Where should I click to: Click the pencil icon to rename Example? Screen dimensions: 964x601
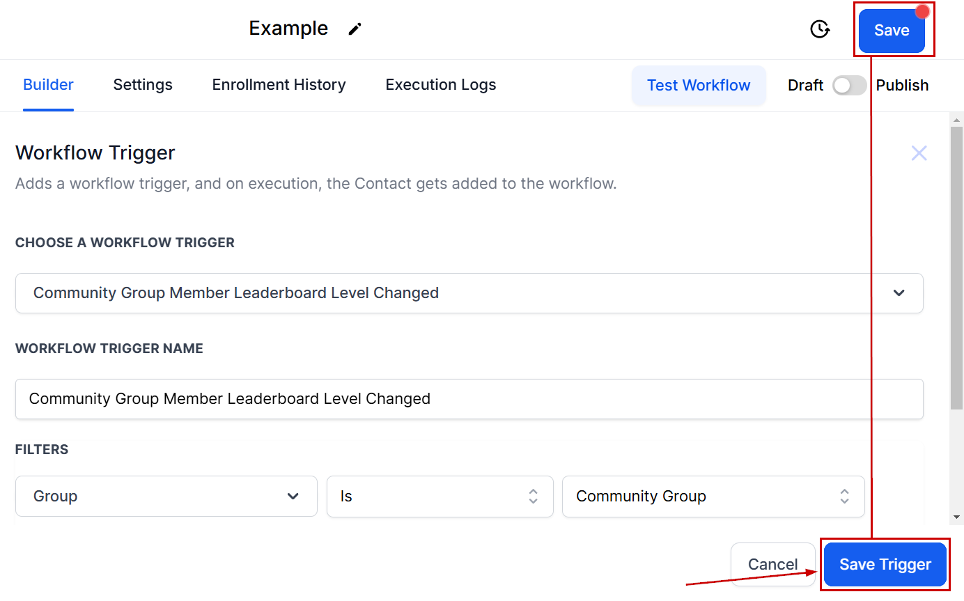(355, 29)
